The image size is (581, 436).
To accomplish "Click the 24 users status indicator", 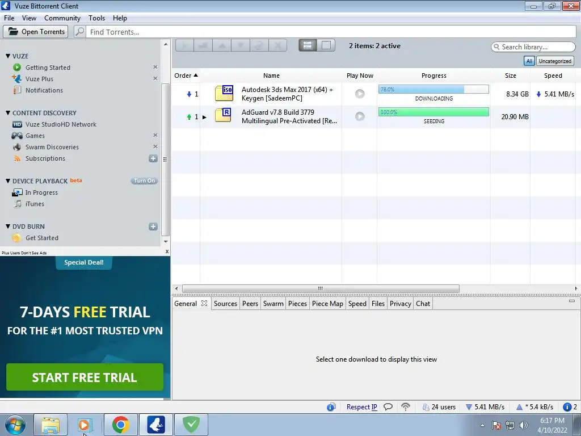I will pos(439,406).
